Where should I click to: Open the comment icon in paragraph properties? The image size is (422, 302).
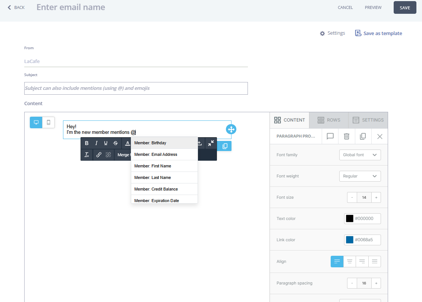coord(330,136)
